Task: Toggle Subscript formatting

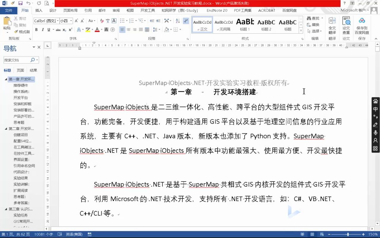Action: click(65, 29)
